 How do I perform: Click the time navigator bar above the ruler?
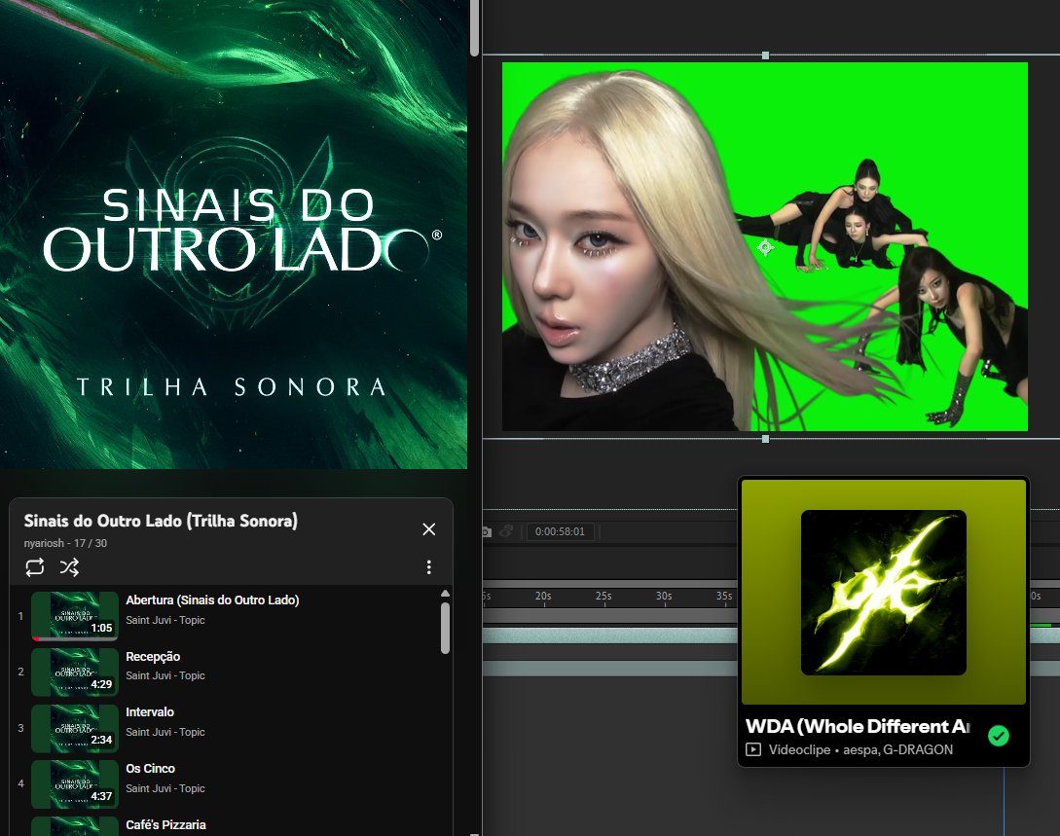[609, 583]
